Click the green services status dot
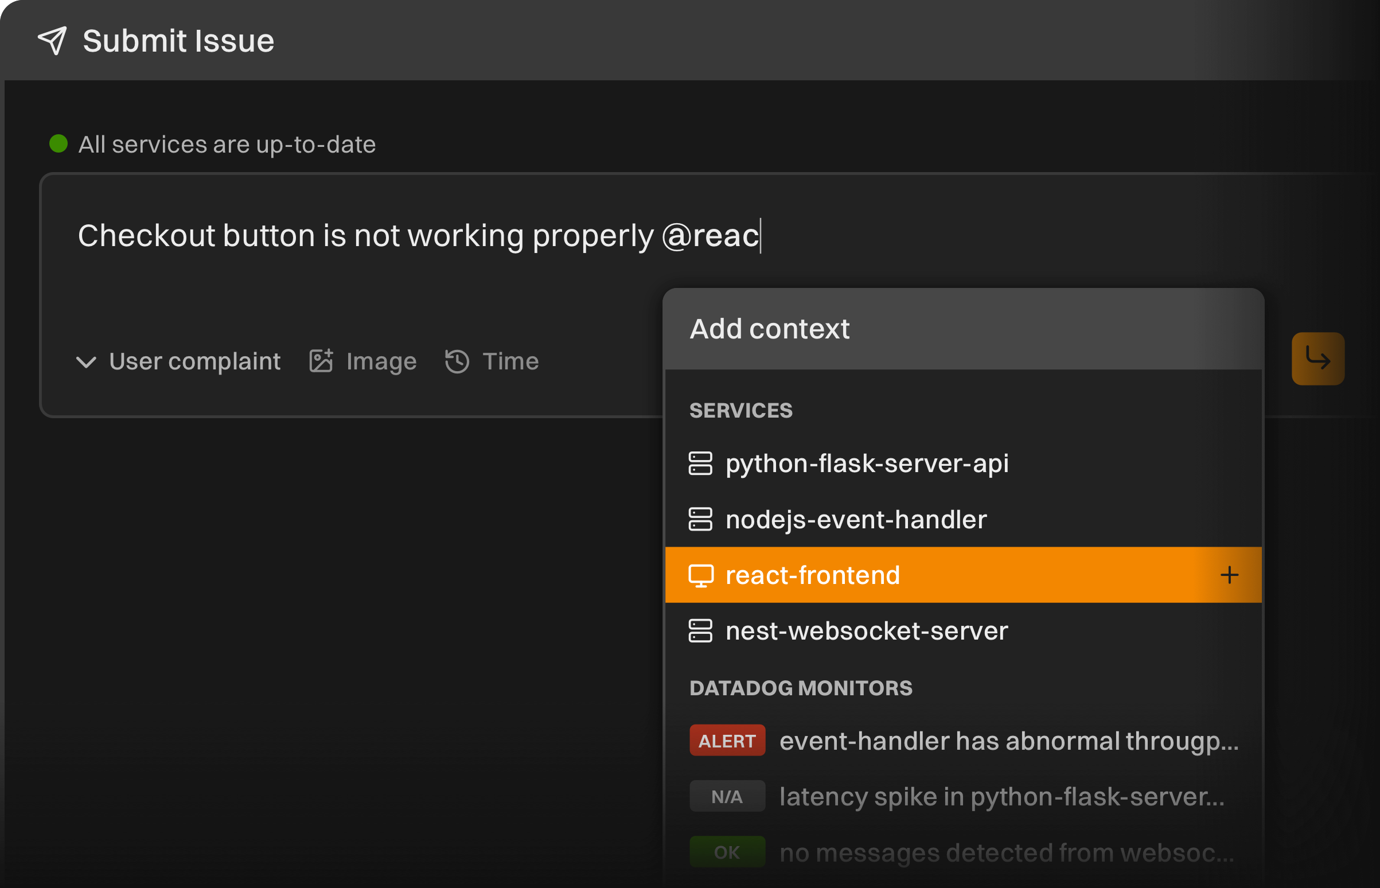Screen dimensions: 1380x888 [x=59, y=143]
